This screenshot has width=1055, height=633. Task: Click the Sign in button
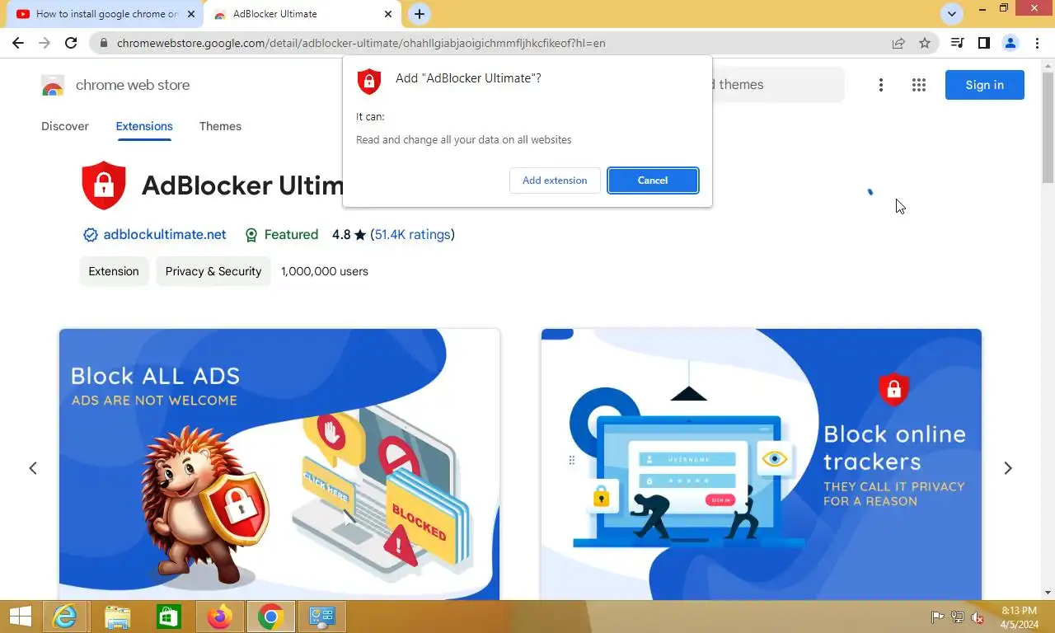click(985, 85)
